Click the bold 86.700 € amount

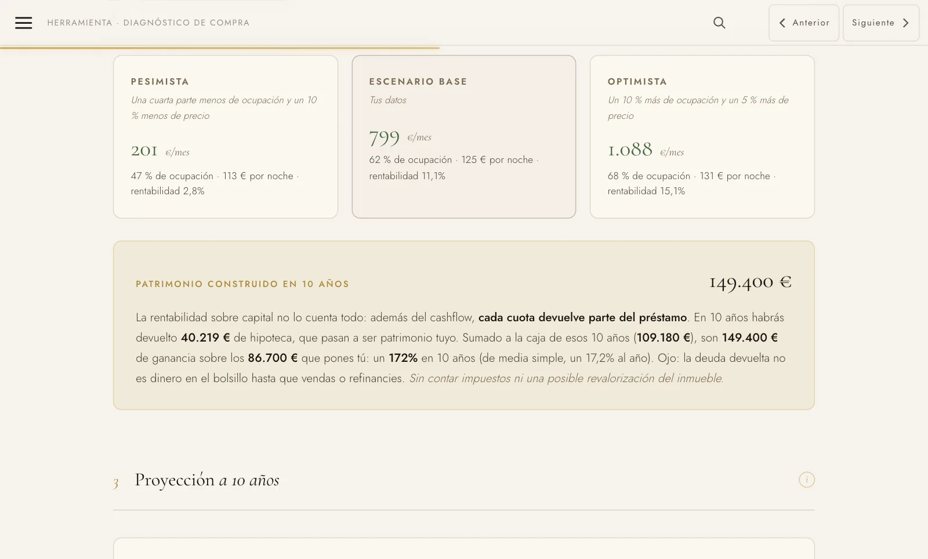pos(273,358)
